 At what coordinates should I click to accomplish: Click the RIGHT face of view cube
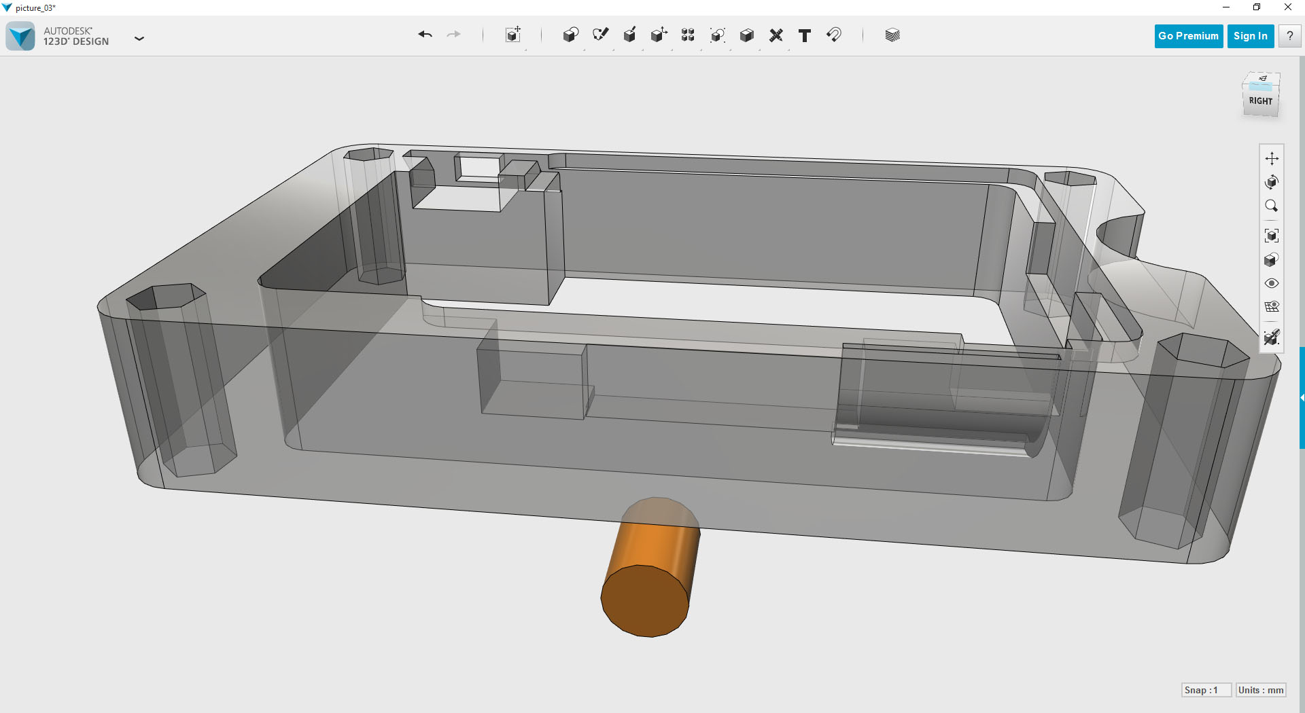[x=1260, y=101]
